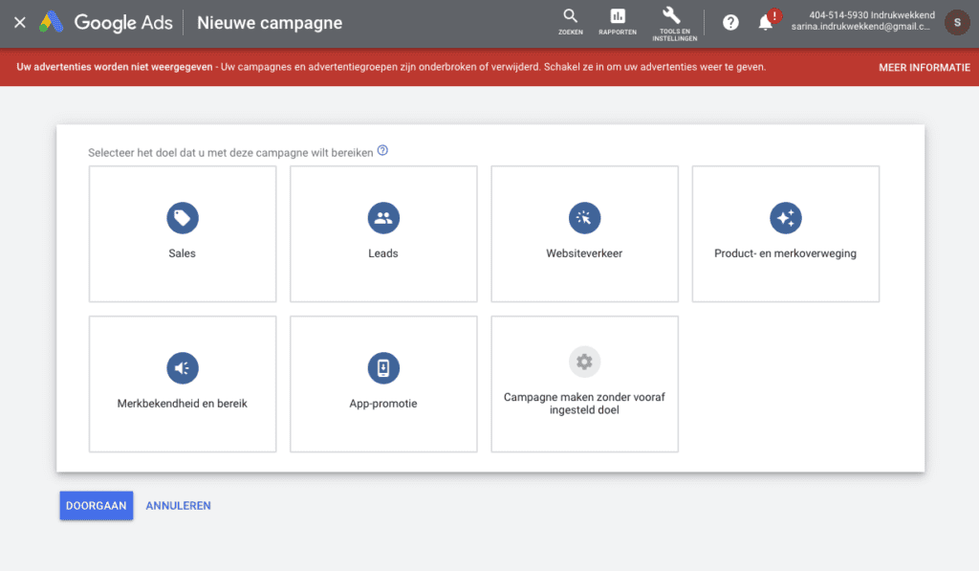
Task: Click Meer informatie in red banner
Action: pyautogui.click(x=924, y=68)
